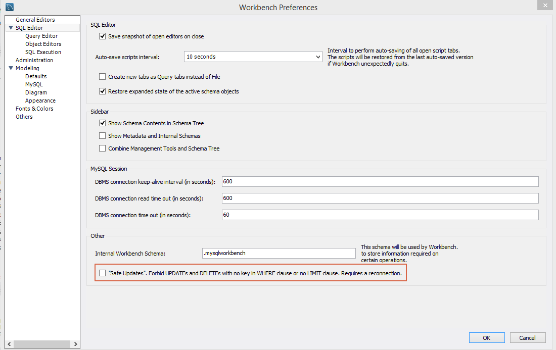Collapse the SQL Editor tree node
The height and width of the screenshot is (350, 556).
coord(11,28)
